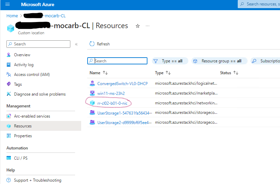The height and width of the screenshot is (184, 280).
Task: Open Properties in the sidebar
Action: (x=23, y=136)
